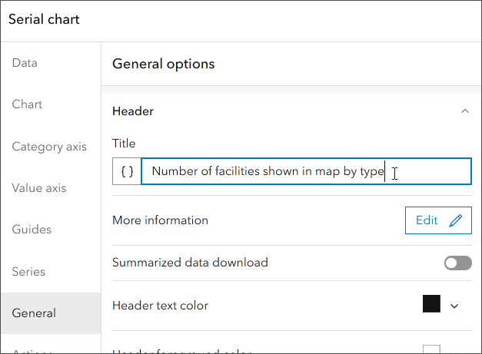Click the Serial chart dialog title
The height and width of the screenshot is (354, 482).
click(x=44, y=19)
